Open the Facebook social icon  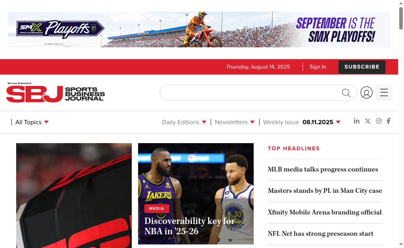pos(389,121)
